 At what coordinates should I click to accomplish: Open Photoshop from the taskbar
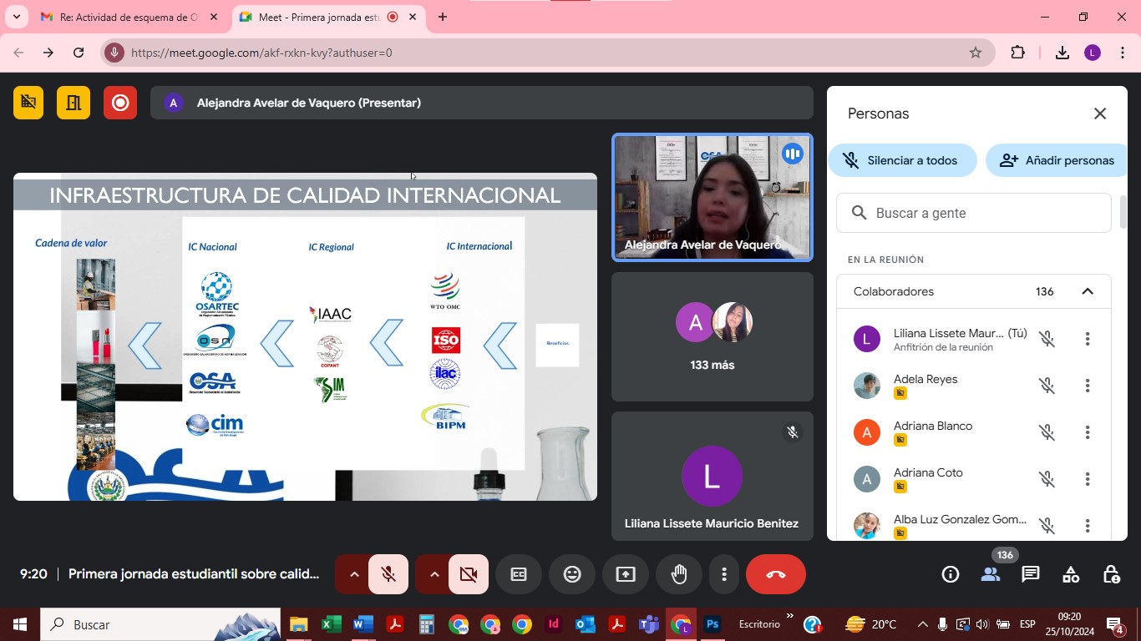pos(712,624)
